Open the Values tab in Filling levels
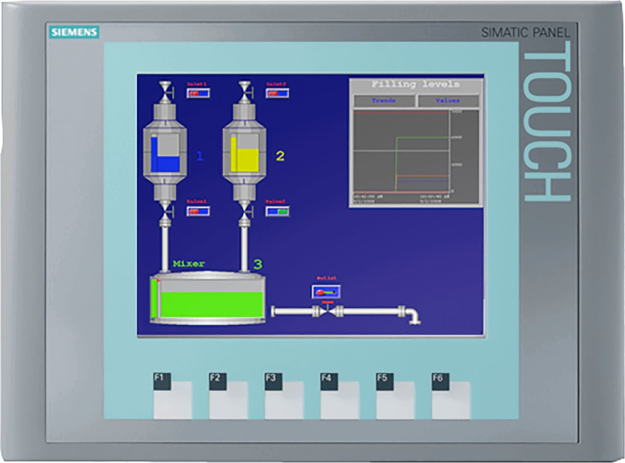 pyautogui.click(x=448, y=101)
